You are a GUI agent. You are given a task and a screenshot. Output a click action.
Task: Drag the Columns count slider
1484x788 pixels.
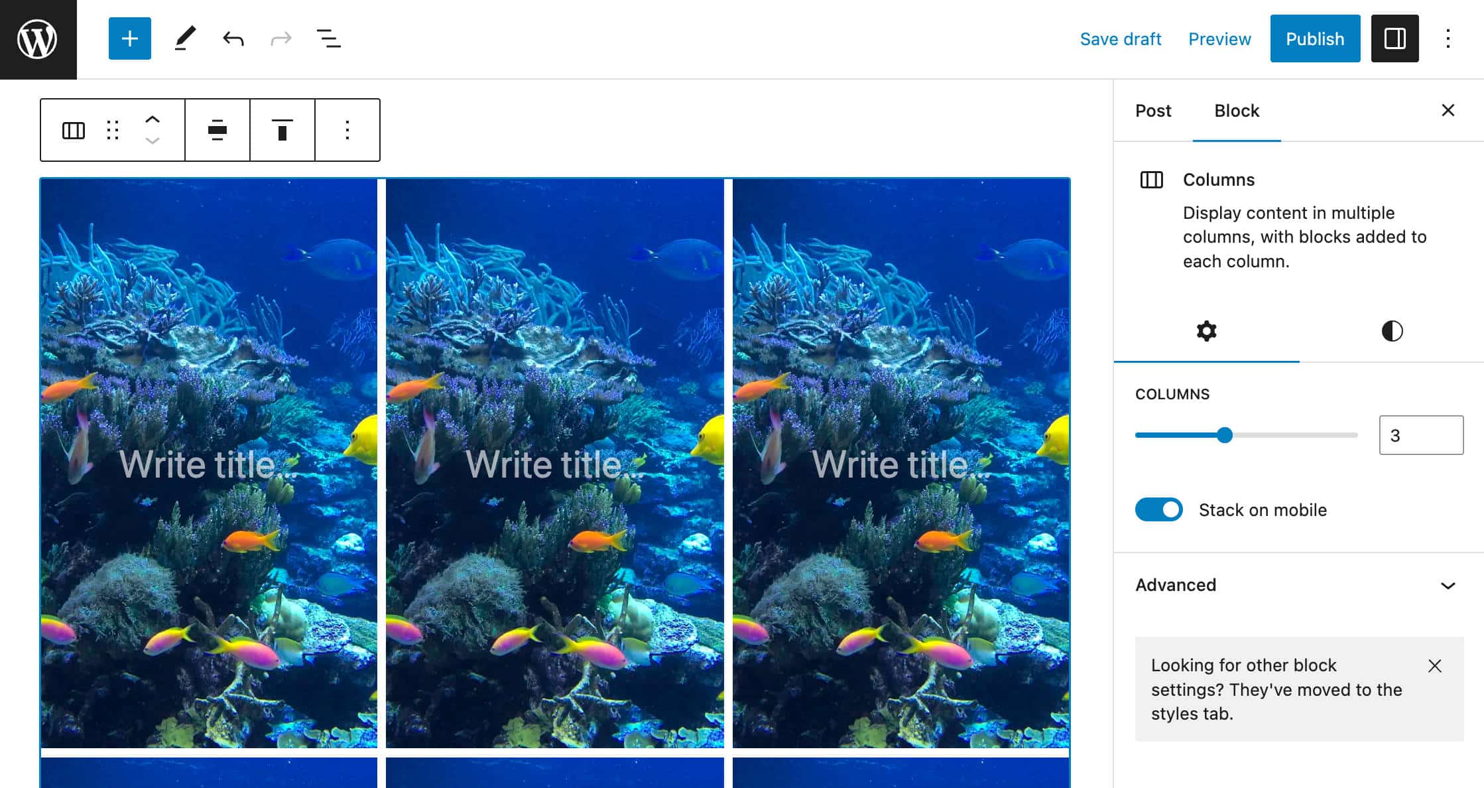point(1225,434)
